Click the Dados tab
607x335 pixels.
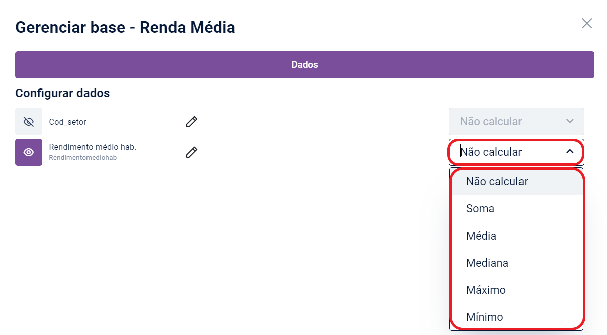(x=304, y=65)
